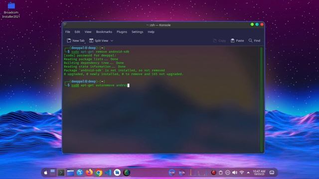This screenshot has width=319, height=179.
Task: Launch Firefox from the dock
Action: click(x=89, y=173)
